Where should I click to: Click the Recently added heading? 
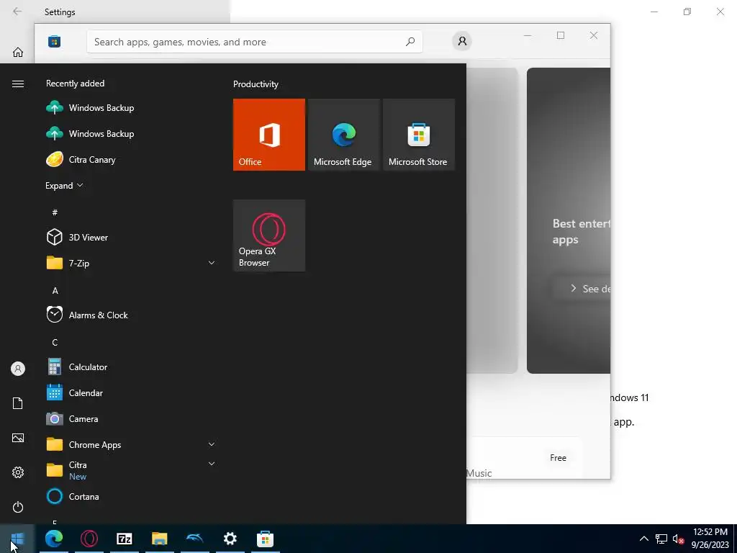[75, 84]
